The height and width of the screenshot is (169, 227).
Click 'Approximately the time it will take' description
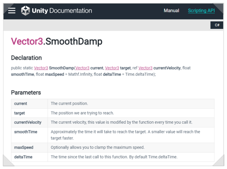click(125, 135)
